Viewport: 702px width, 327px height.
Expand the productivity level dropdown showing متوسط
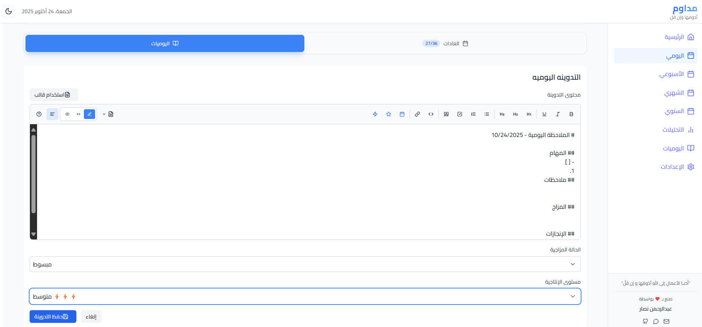point(305,296)
